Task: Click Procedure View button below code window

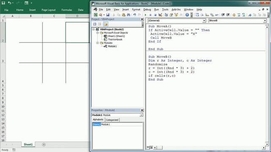Action: [x=148, y=147]
